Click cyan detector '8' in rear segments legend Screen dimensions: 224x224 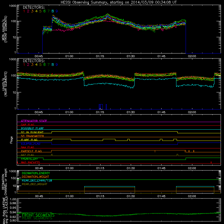pos(53,65)
